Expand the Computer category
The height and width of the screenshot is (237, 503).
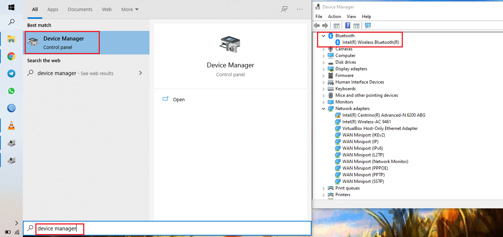[323, 56]
